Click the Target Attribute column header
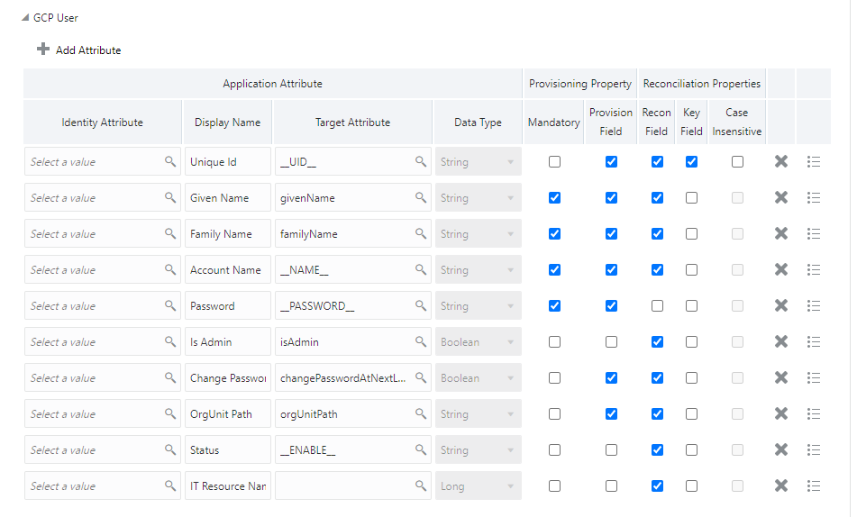This screenshot has height=517, width=857. [x=352, y=122]
